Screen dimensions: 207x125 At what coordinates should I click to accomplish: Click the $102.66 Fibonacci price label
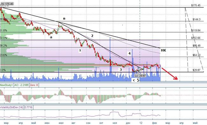click(196, 38)
